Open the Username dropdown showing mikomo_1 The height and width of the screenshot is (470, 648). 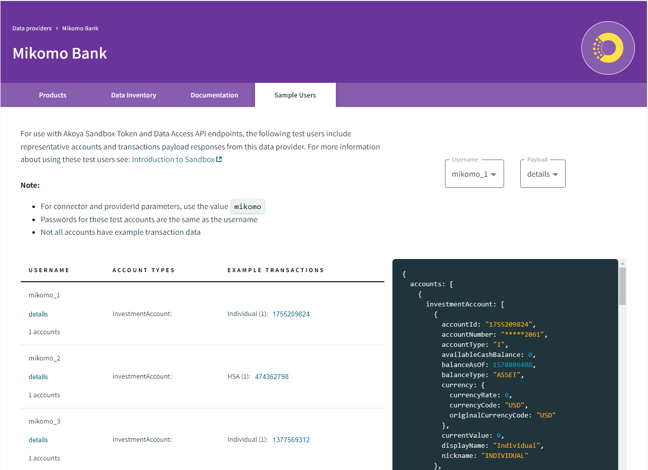point(474,174)
